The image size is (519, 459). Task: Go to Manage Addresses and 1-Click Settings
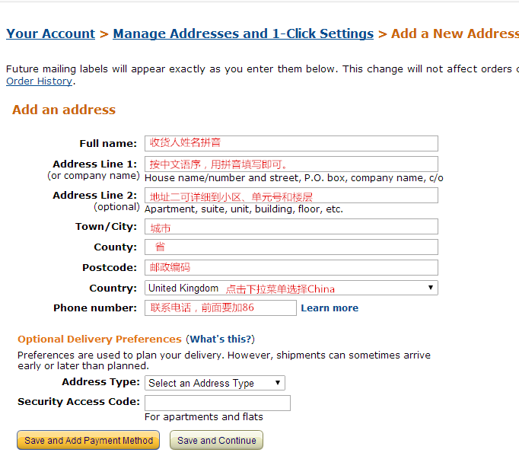pyautogui.click(x=243, y=33)
